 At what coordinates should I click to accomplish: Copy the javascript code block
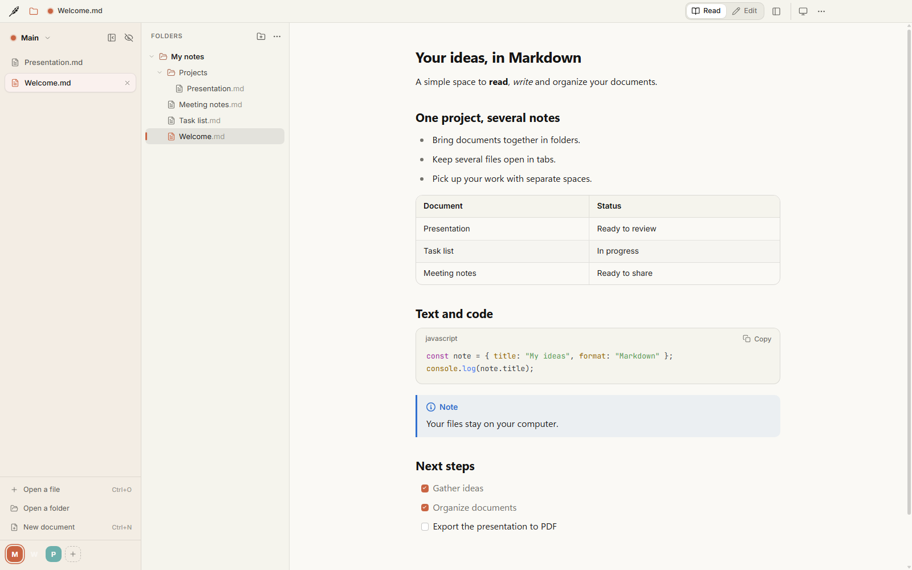(x=757, y=339)
